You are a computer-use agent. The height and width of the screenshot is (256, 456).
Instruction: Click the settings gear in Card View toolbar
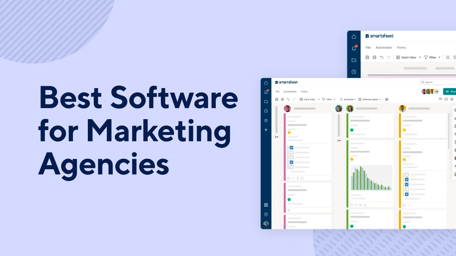[452, 99]
